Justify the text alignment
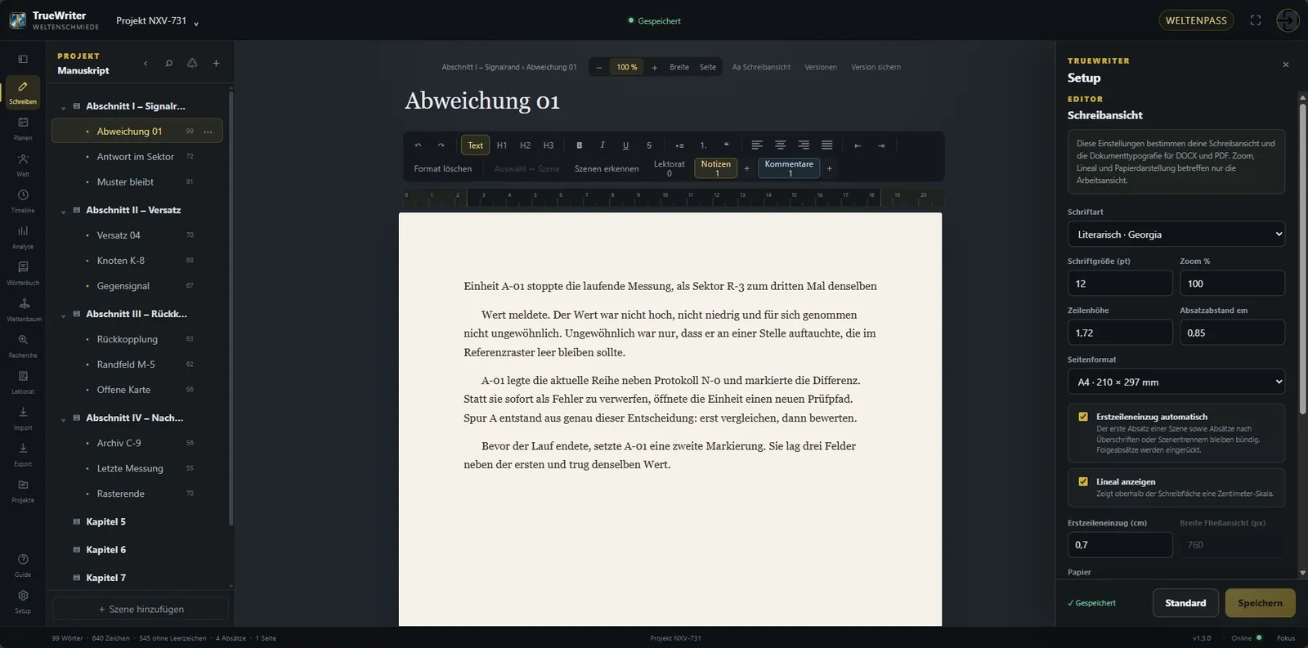This screenshot has height=648, width=1308. 826,145
